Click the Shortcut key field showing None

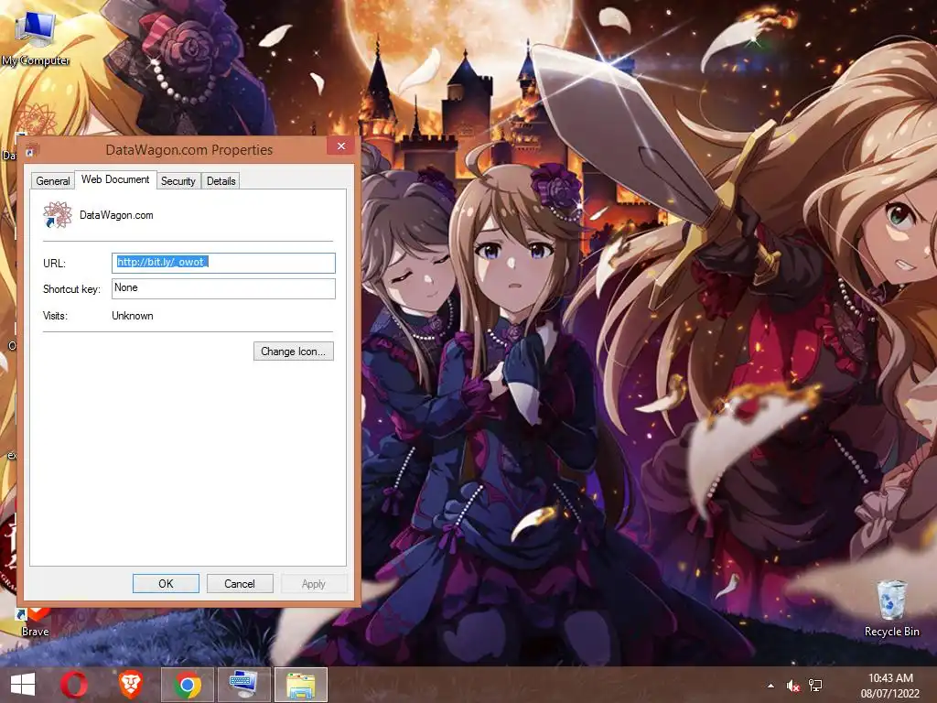(x=223, y=288)
